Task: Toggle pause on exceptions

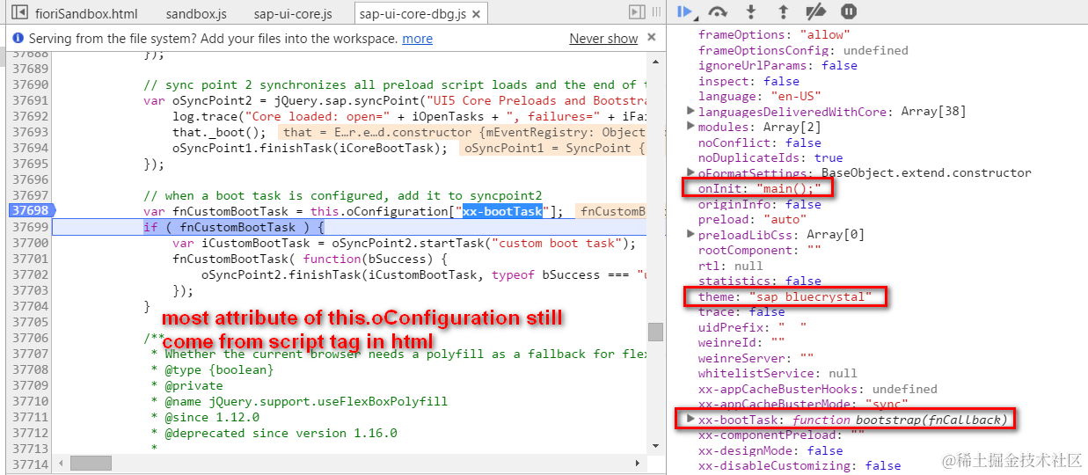Action: click(848, 11)
